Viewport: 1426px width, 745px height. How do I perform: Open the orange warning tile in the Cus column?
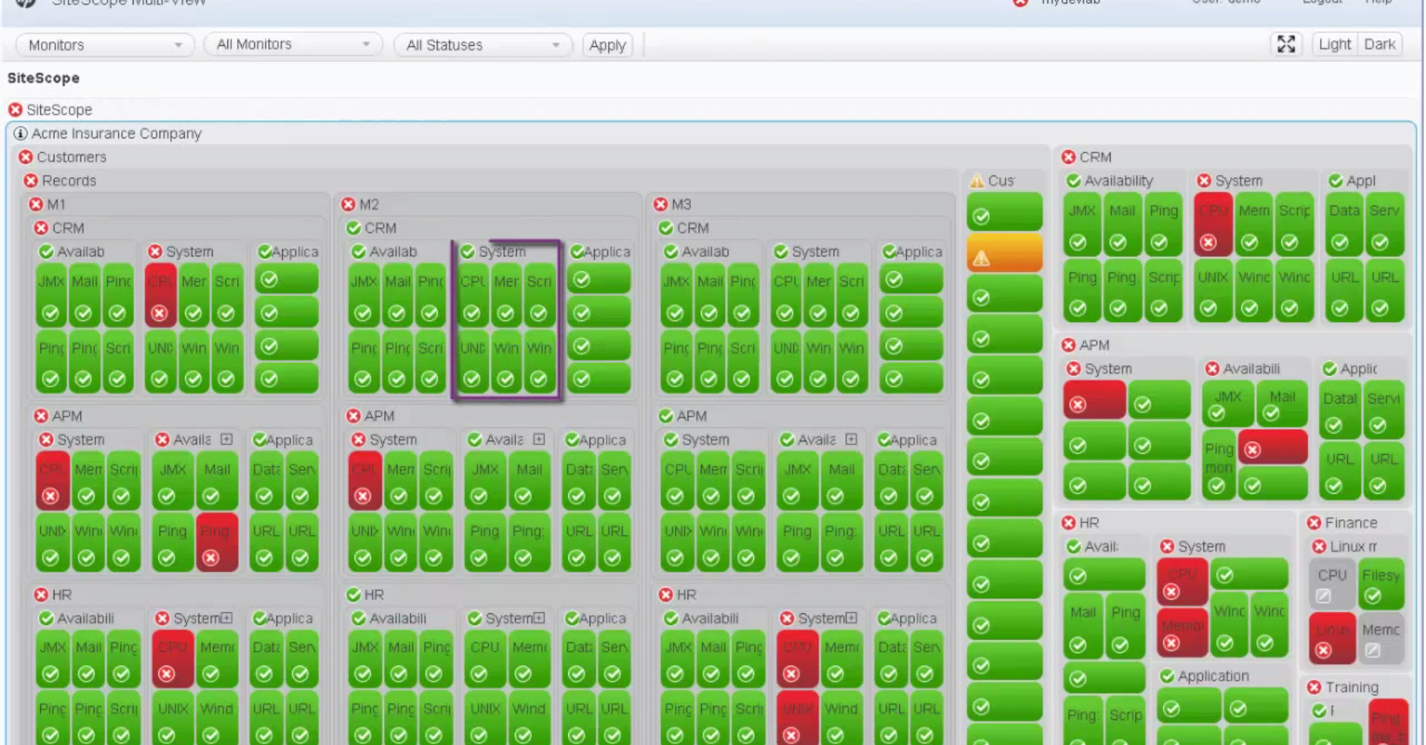click(x=1004, y=253)
